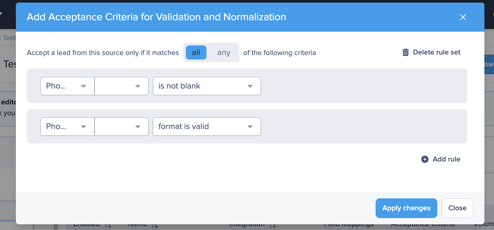Image resolution: width=494 pixels, height=230 pixels.
Task: Click the sort icon next to Name column
Action: [155, 226]
